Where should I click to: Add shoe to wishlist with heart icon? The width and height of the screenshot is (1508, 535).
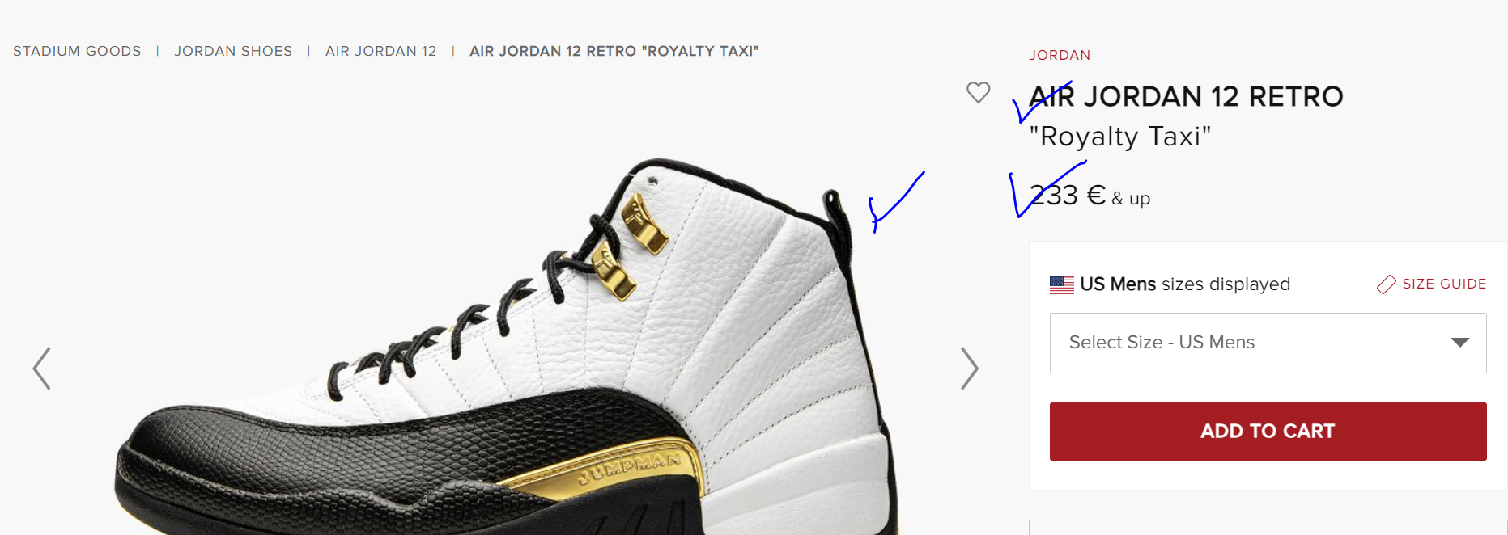click(978, 92)
